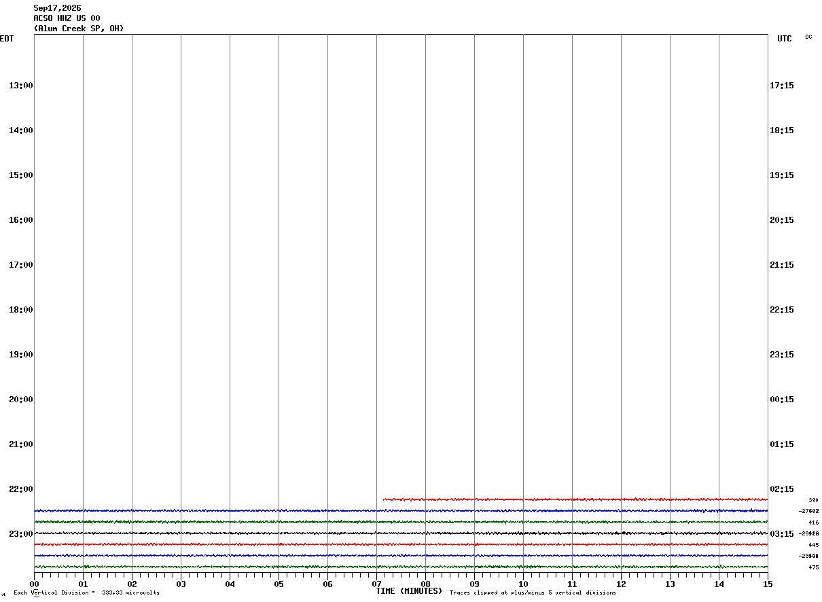Click the 13:00 EDT time label
The image size is (822, 602).
21,86
